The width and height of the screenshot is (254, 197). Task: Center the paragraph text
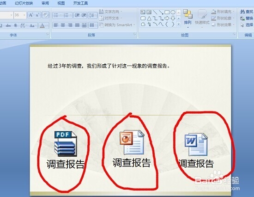coord(63,25)
